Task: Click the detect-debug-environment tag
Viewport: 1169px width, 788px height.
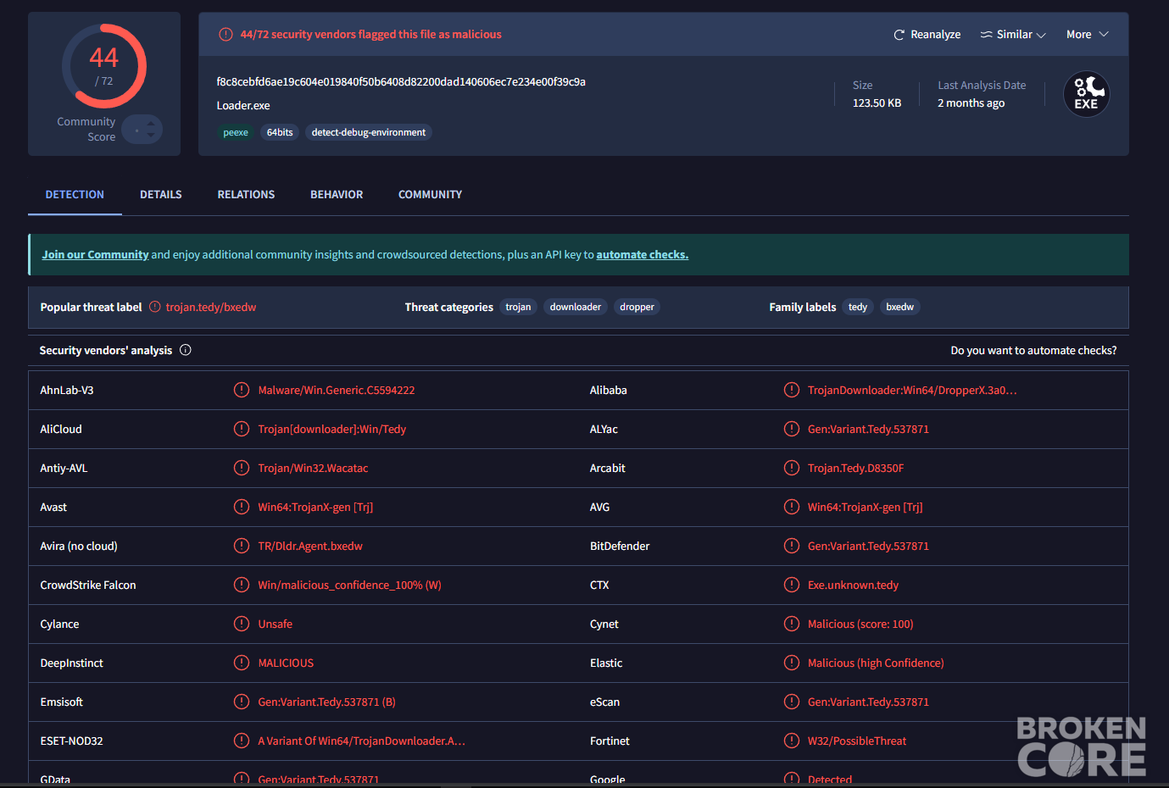Action: (369, 132)
